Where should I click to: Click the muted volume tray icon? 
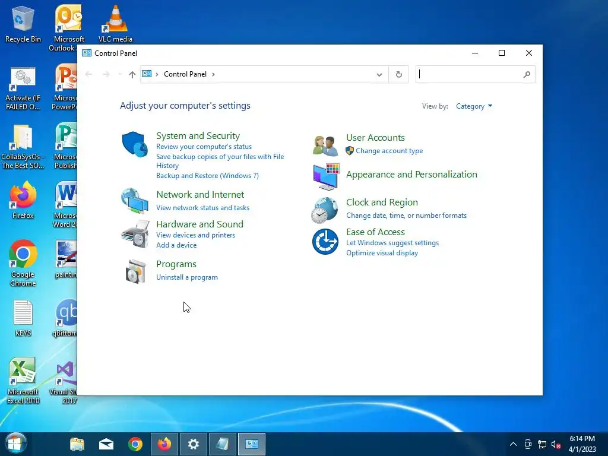(x=556, y=444)
